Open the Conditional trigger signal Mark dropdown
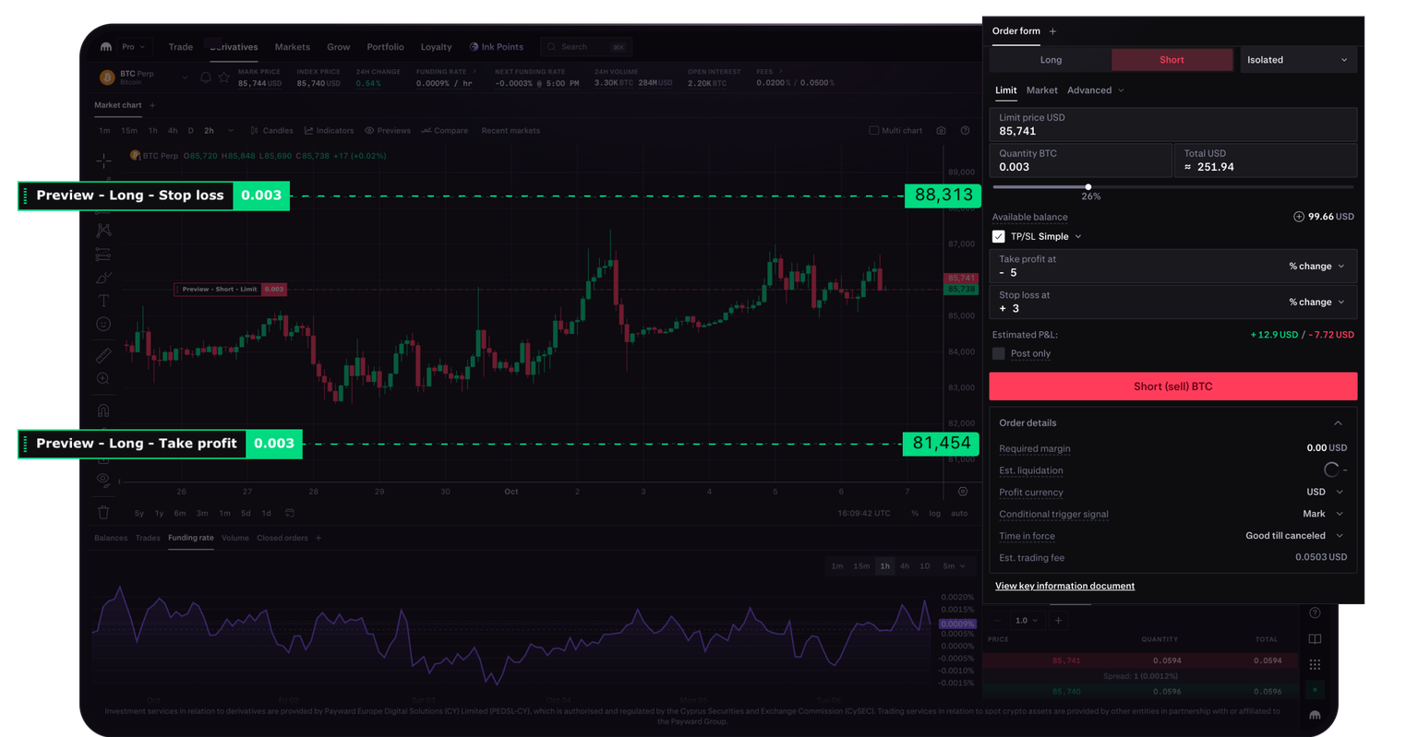1418x737 pixels. click(x=1323, y=515)
